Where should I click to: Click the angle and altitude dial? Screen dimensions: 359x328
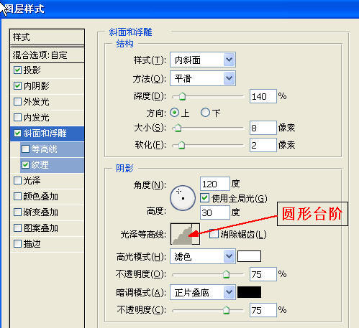183,198
